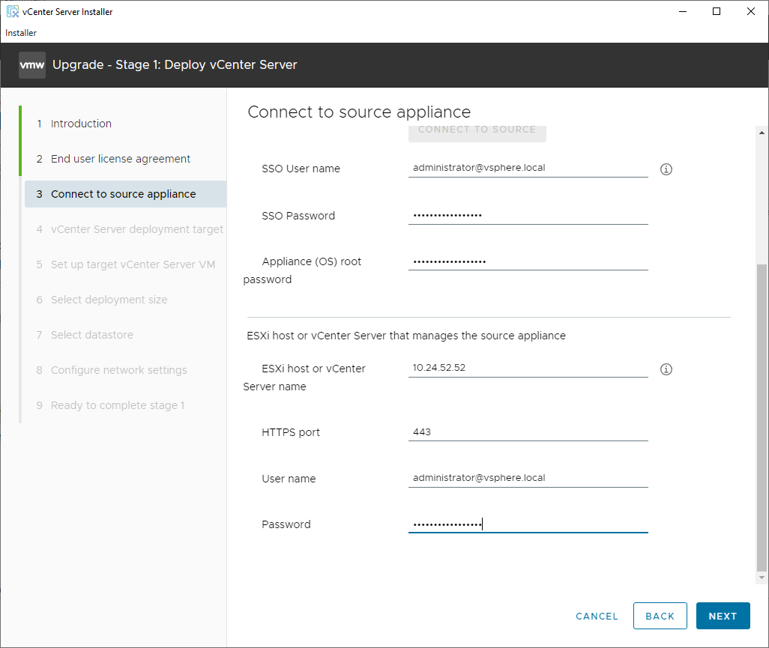Edit the ESXi host IP address field
769x648 pixels.
528,369
